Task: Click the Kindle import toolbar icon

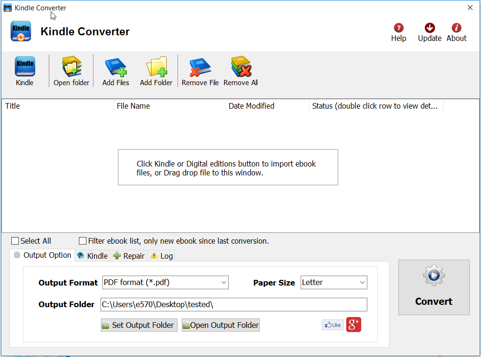Action: (25, 66)
